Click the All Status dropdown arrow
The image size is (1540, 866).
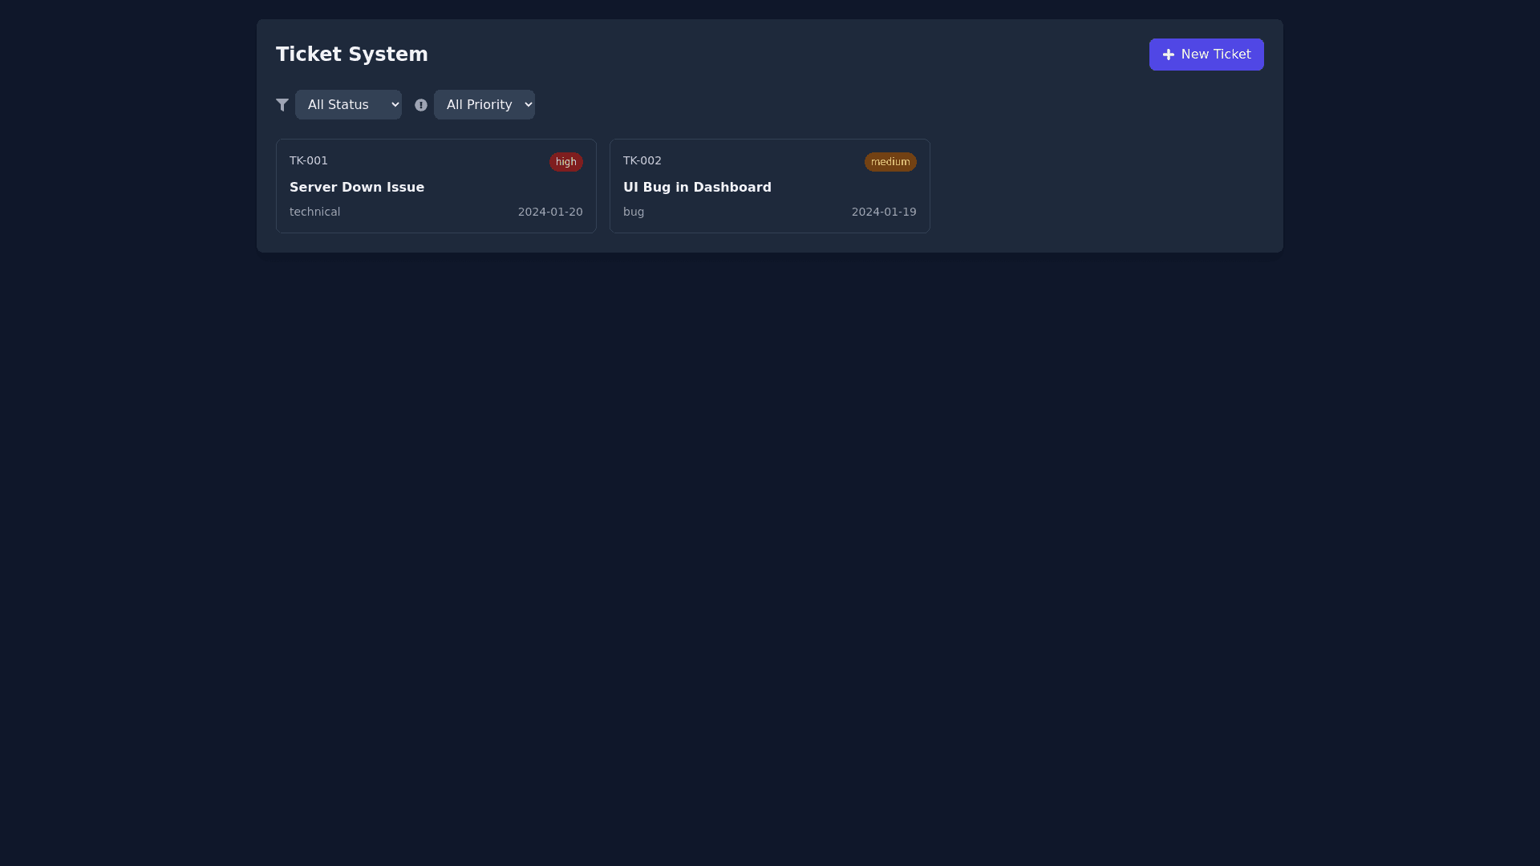coord(395,105)
